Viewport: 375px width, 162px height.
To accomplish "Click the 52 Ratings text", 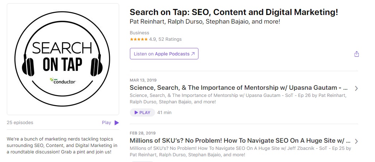I will point(170,39).
